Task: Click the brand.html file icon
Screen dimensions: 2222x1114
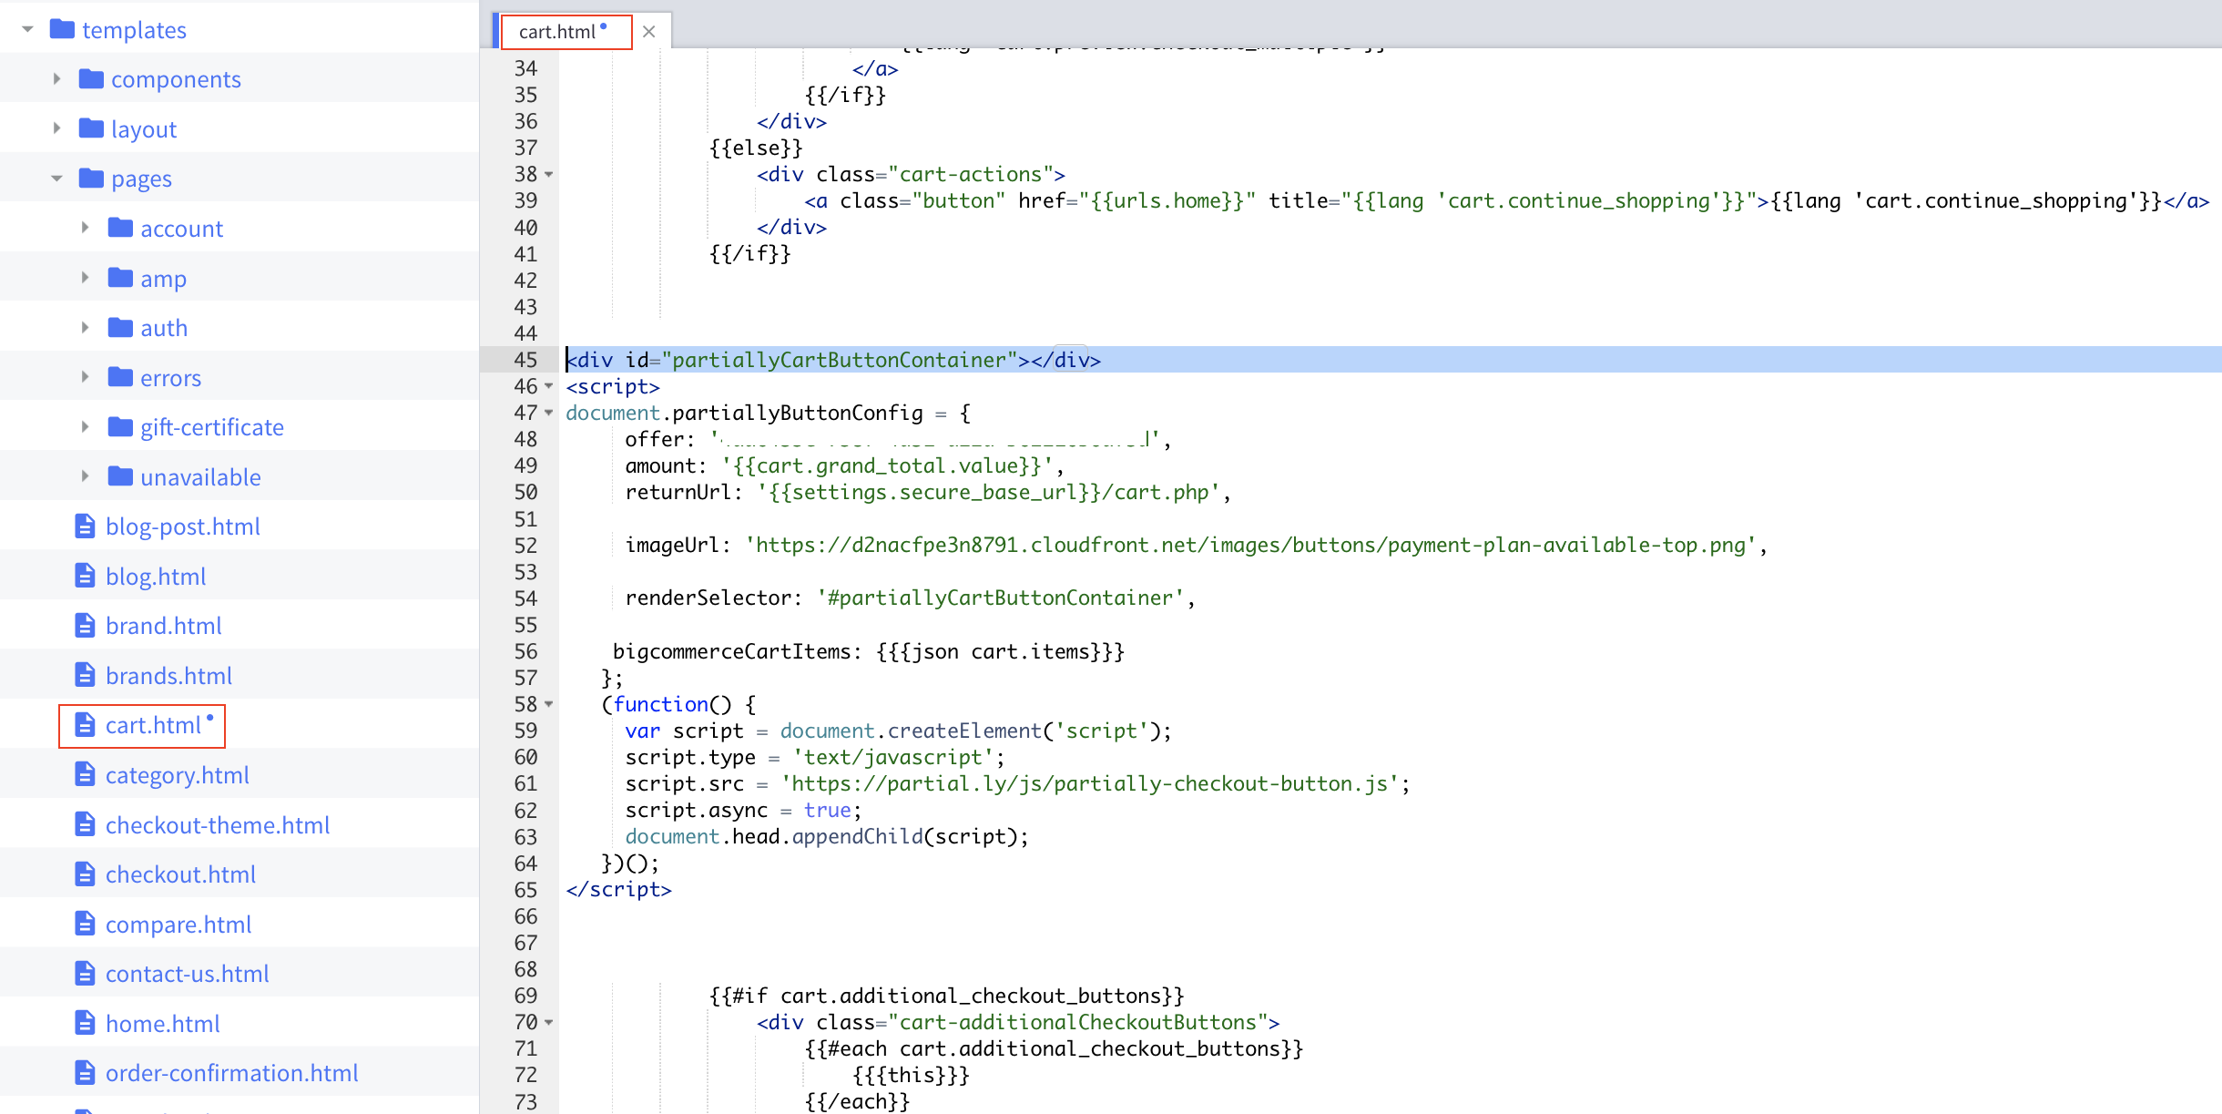Action: pyautogui.click(x=85, y=625)
